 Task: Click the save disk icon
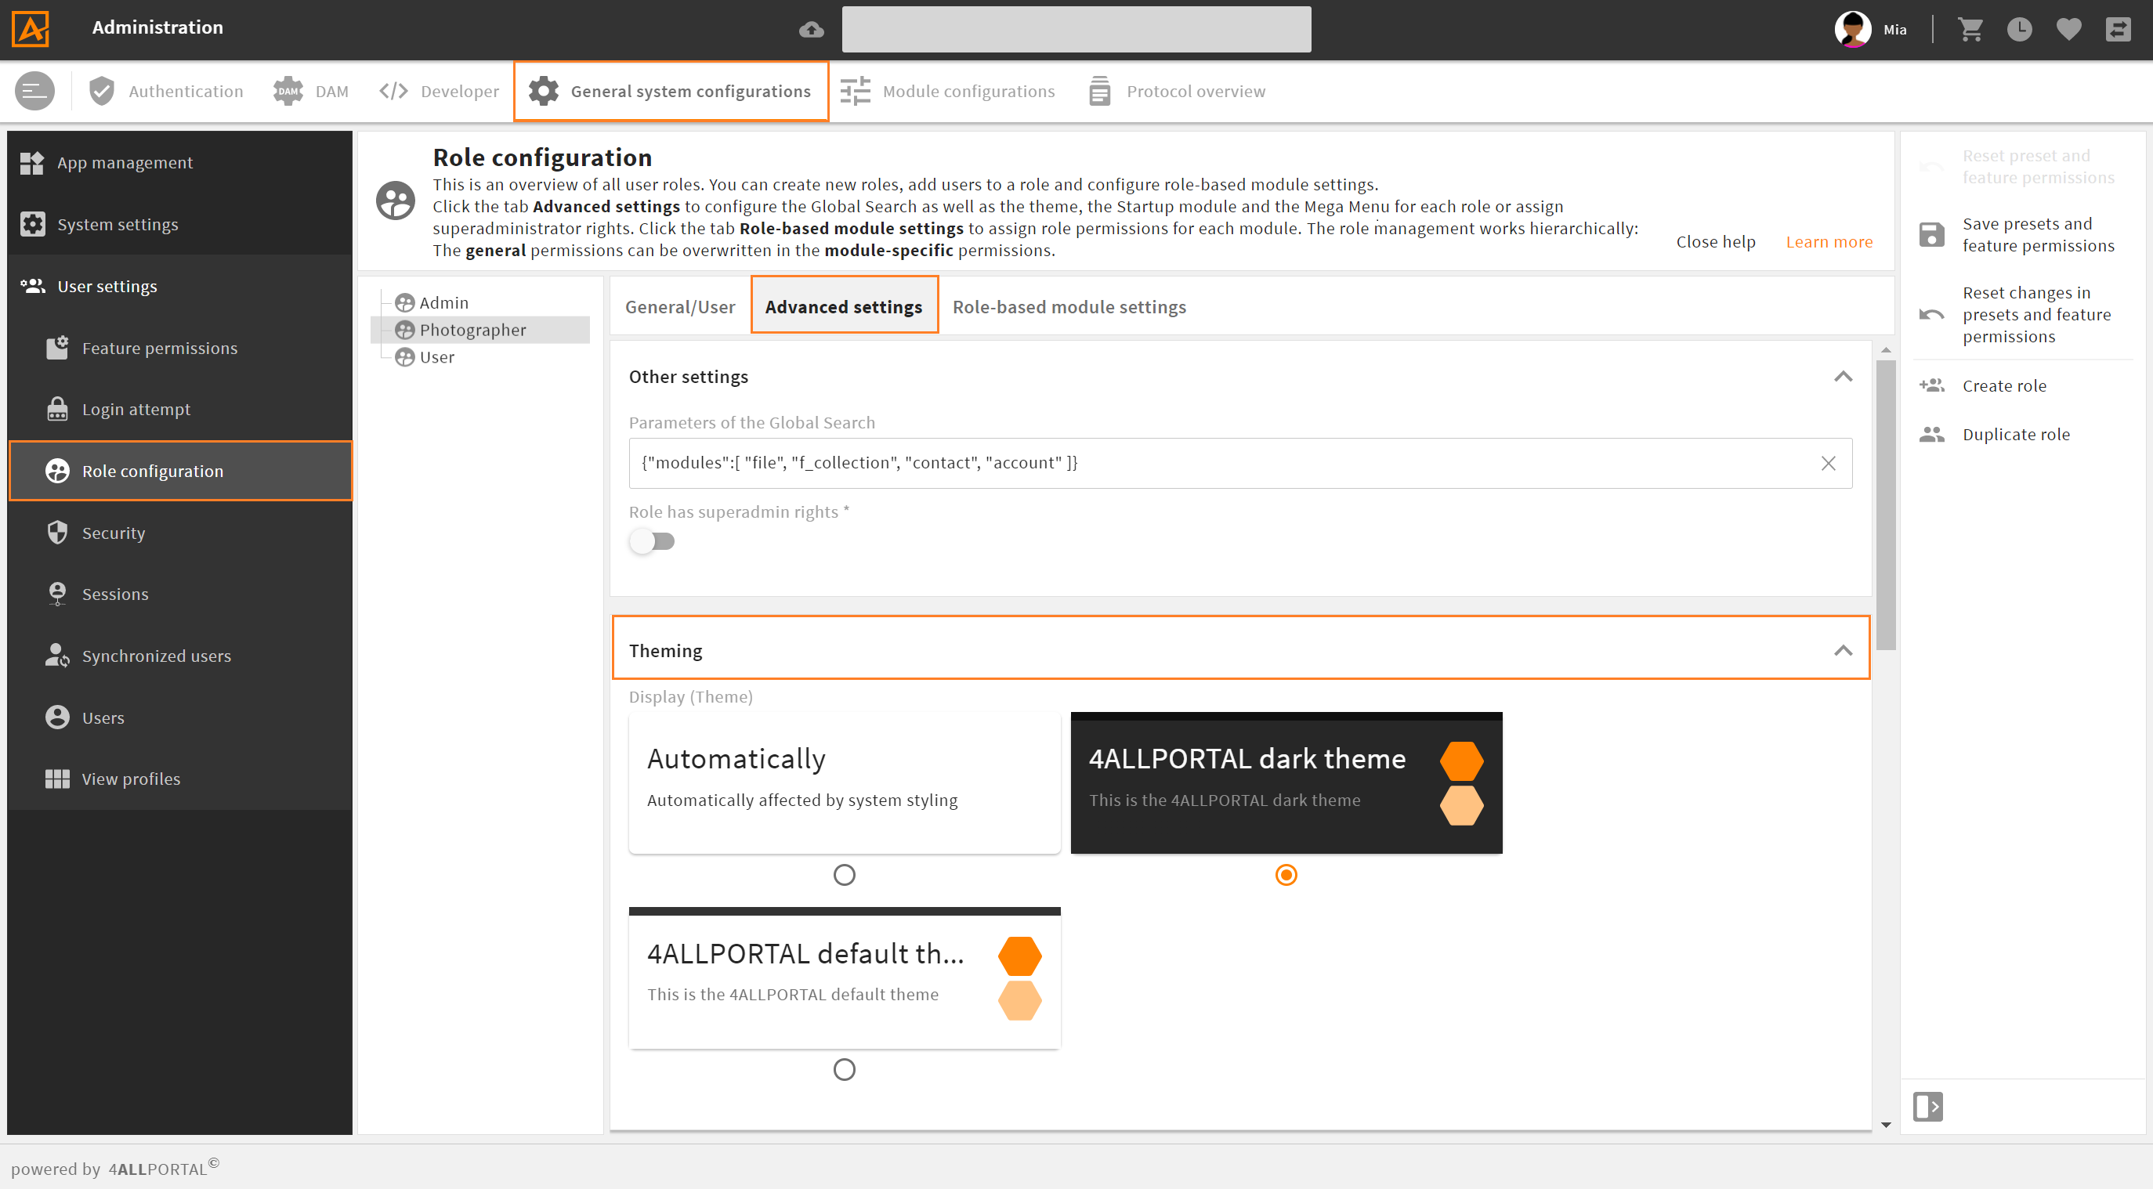coord(1931,235)
